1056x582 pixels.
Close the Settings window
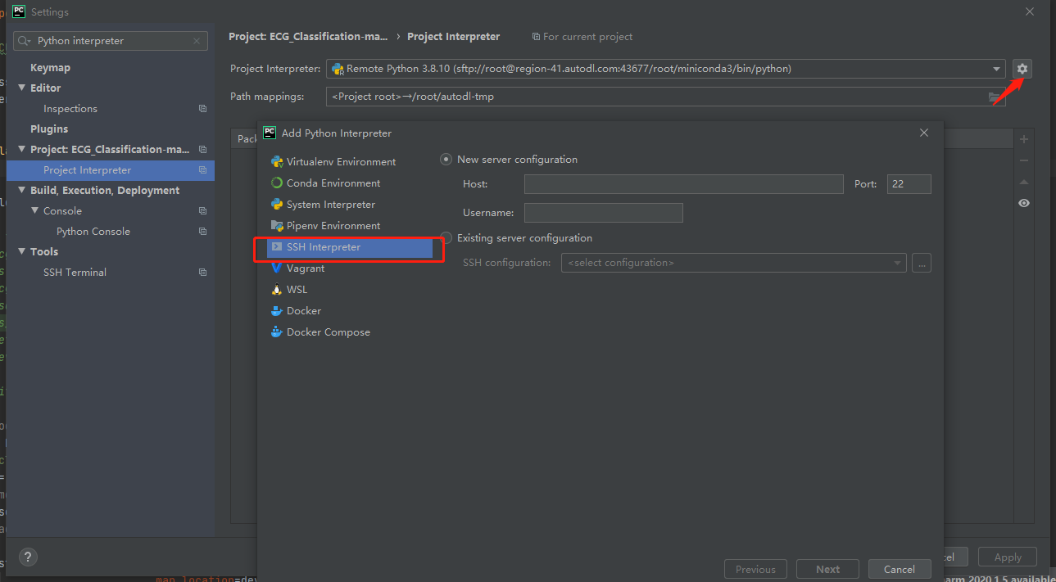[1030, 11]
